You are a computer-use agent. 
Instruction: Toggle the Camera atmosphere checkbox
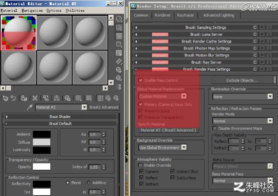click(x=141, y=171)
